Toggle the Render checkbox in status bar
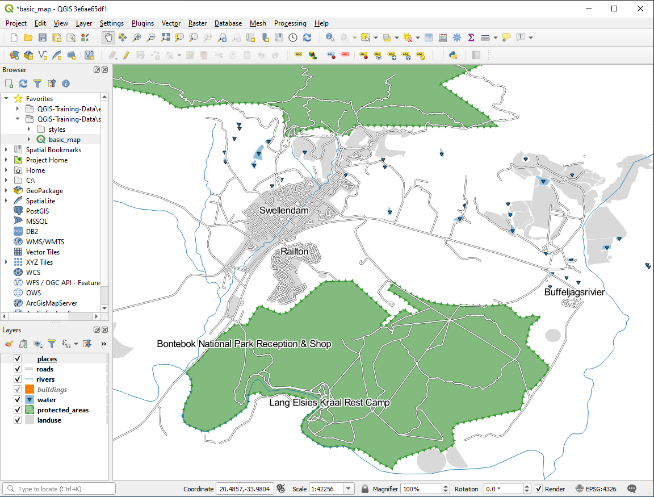The height and width of the screenshot is (497, 654). tap(539, 489)
